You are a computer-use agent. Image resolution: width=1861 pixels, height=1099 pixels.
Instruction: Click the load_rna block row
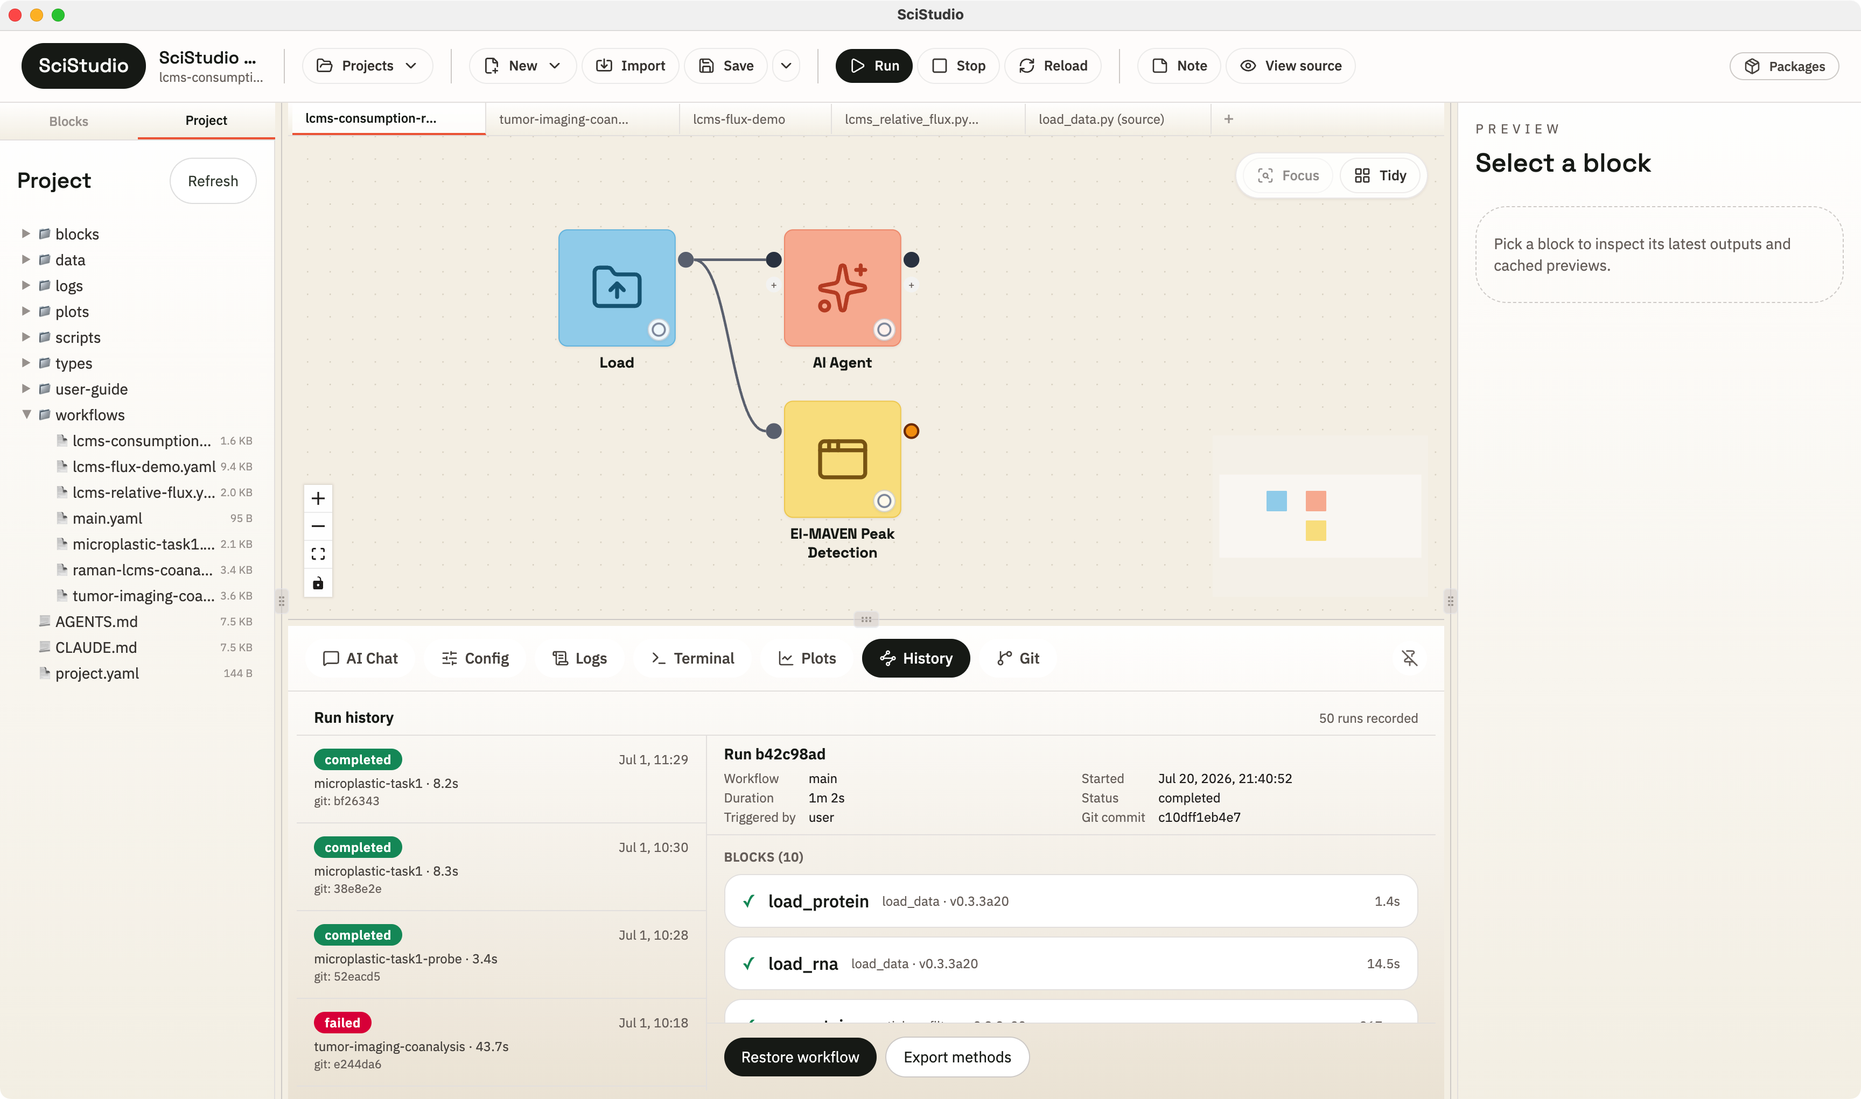click(1071, 963)
